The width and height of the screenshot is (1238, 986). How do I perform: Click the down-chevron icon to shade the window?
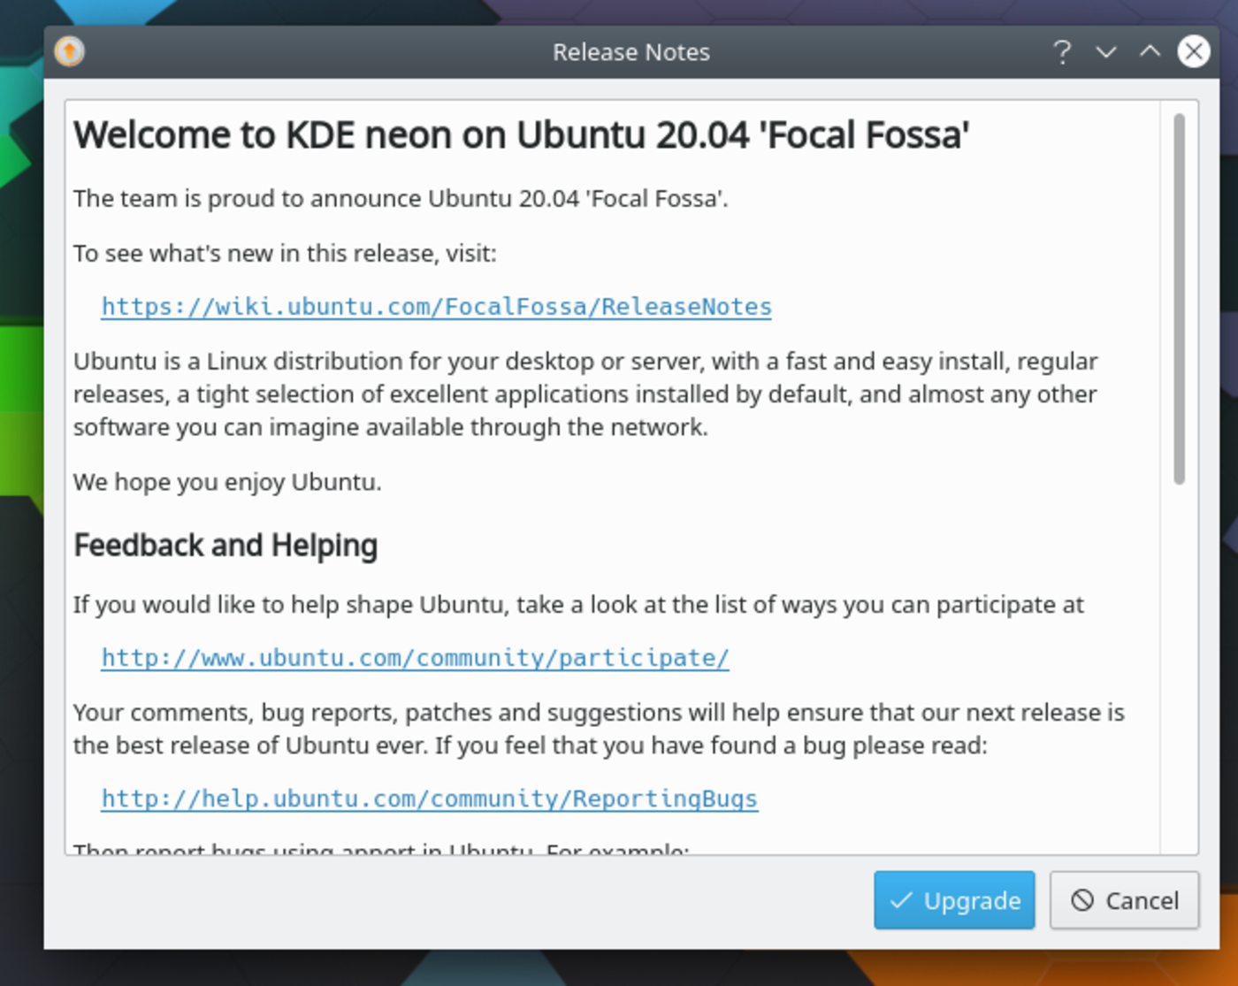[1105, 53]
